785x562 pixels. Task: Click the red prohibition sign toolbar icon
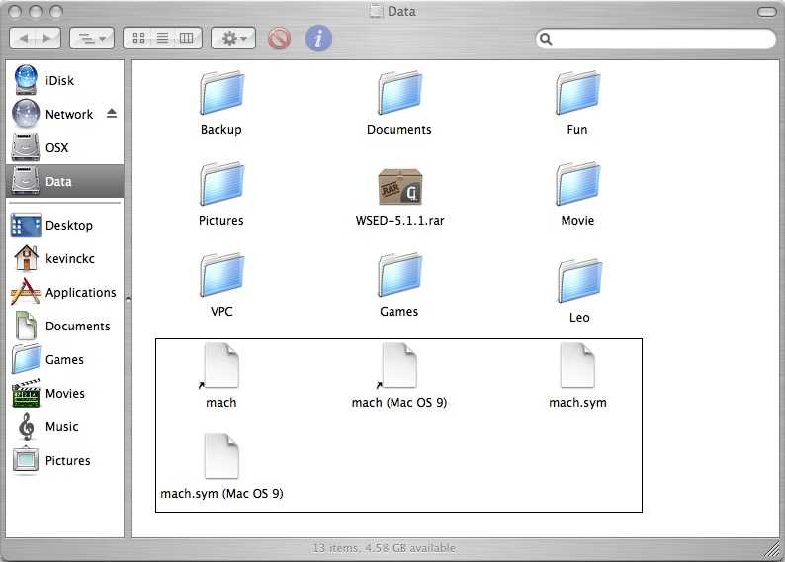point(280,39)
